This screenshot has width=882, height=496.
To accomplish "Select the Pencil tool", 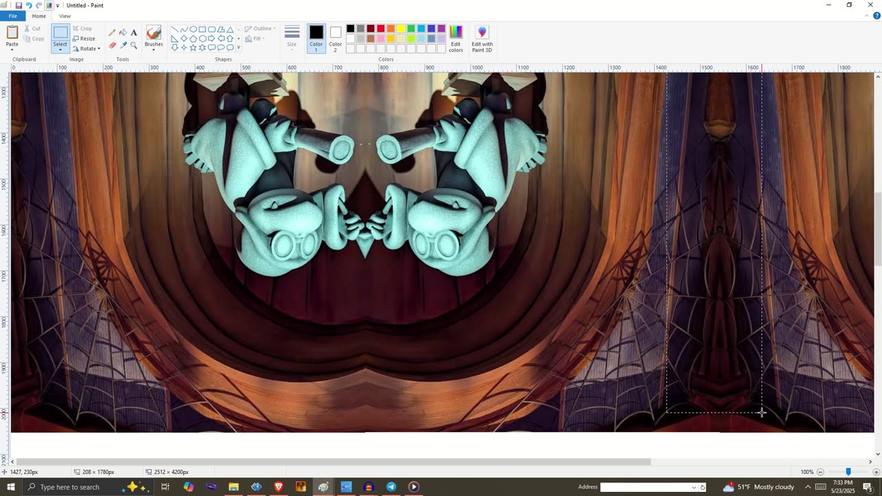I will 112,32.
